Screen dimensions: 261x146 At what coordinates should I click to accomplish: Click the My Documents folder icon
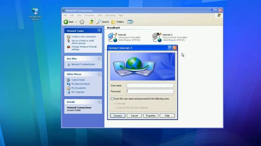pyautogui.click(x=69, y=88)
